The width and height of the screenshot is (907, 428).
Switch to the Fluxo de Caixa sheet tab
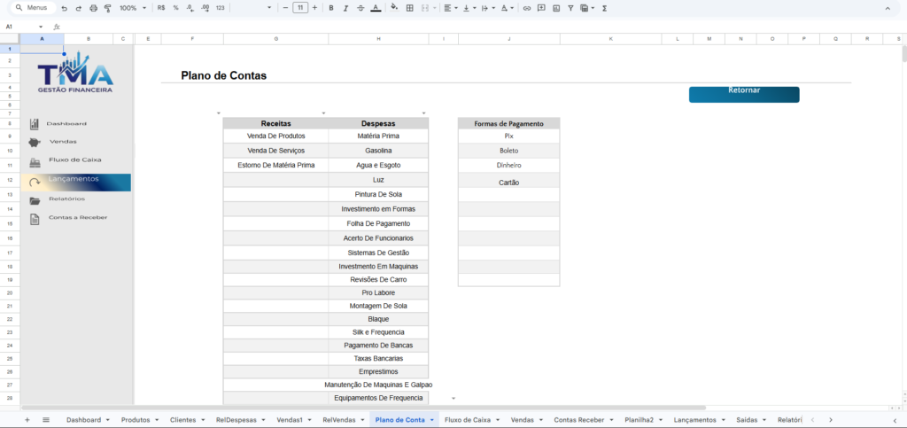click(467, 419)
